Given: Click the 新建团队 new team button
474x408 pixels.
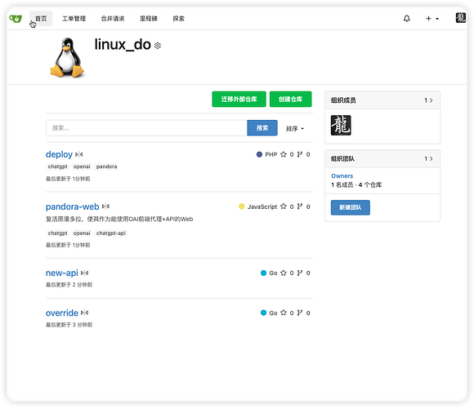Looking at the screenshot, I should coord(350,207).
